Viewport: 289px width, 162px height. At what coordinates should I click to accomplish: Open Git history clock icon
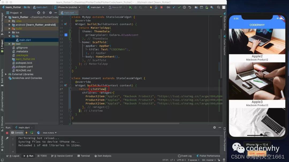(184, 7)
